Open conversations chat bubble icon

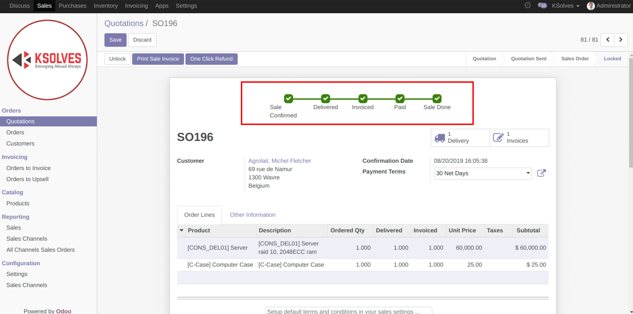[x=542, y=6]
